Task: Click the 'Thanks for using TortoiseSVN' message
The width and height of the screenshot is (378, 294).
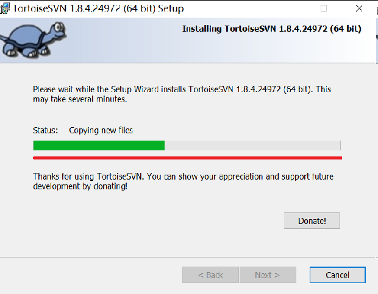Action: tap(184, 177)
